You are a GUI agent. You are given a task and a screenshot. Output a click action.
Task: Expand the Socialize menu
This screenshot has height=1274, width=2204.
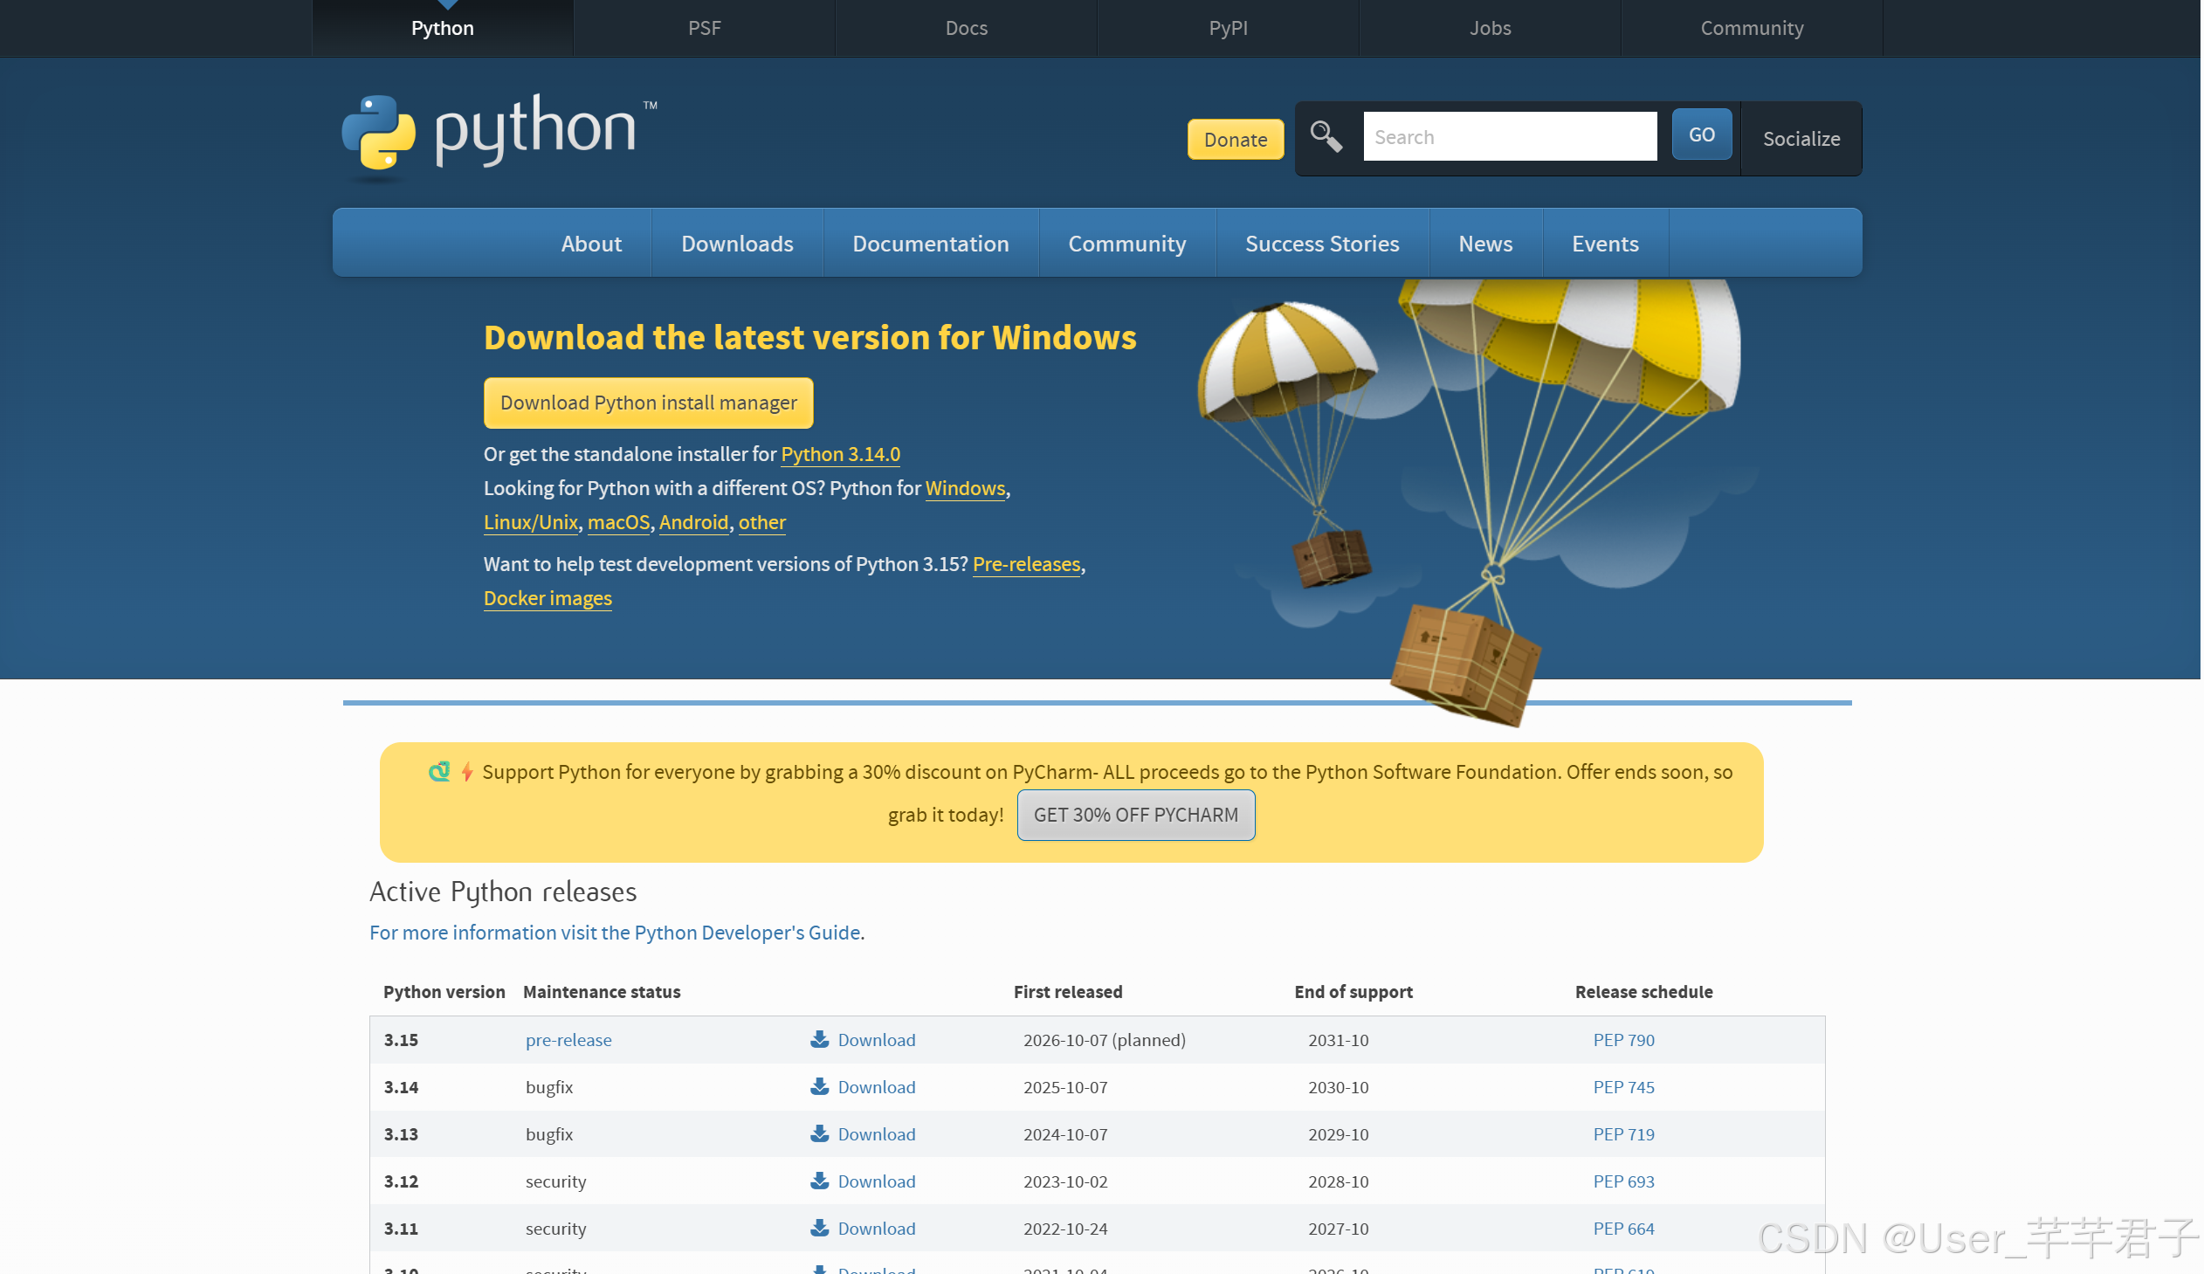(1801, 139)
